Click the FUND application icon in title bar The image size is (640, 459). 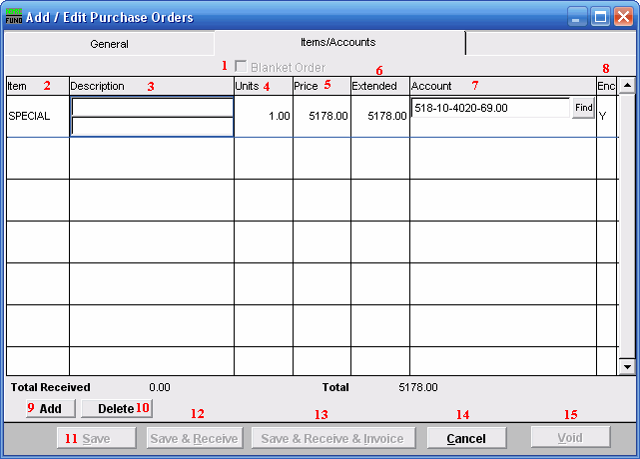click(x=15, y=17)
